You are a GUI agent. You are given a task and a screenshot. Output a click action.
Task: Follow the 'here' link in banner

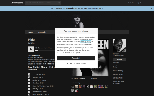coord(101,8)
